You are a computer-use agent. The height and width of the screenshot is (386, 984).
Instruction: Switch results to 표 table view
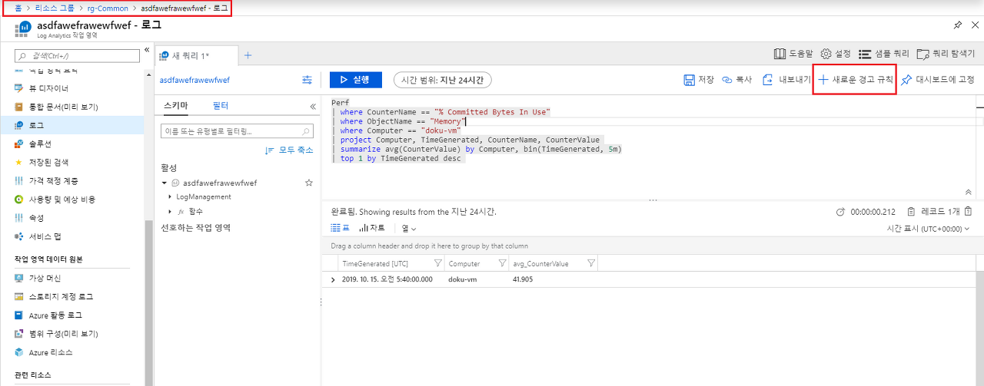point(340,228)
